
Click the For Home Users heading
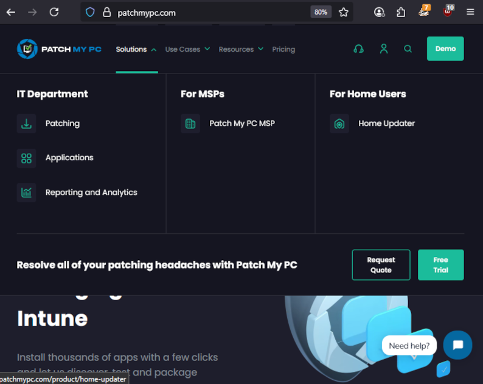click(x=368, y=94)
